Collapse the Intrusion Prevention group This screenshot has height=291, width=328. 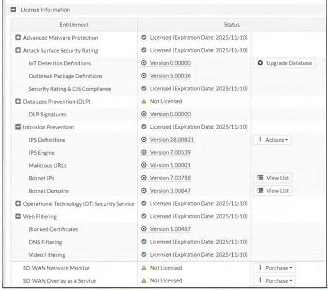click(x=18, y=127)
